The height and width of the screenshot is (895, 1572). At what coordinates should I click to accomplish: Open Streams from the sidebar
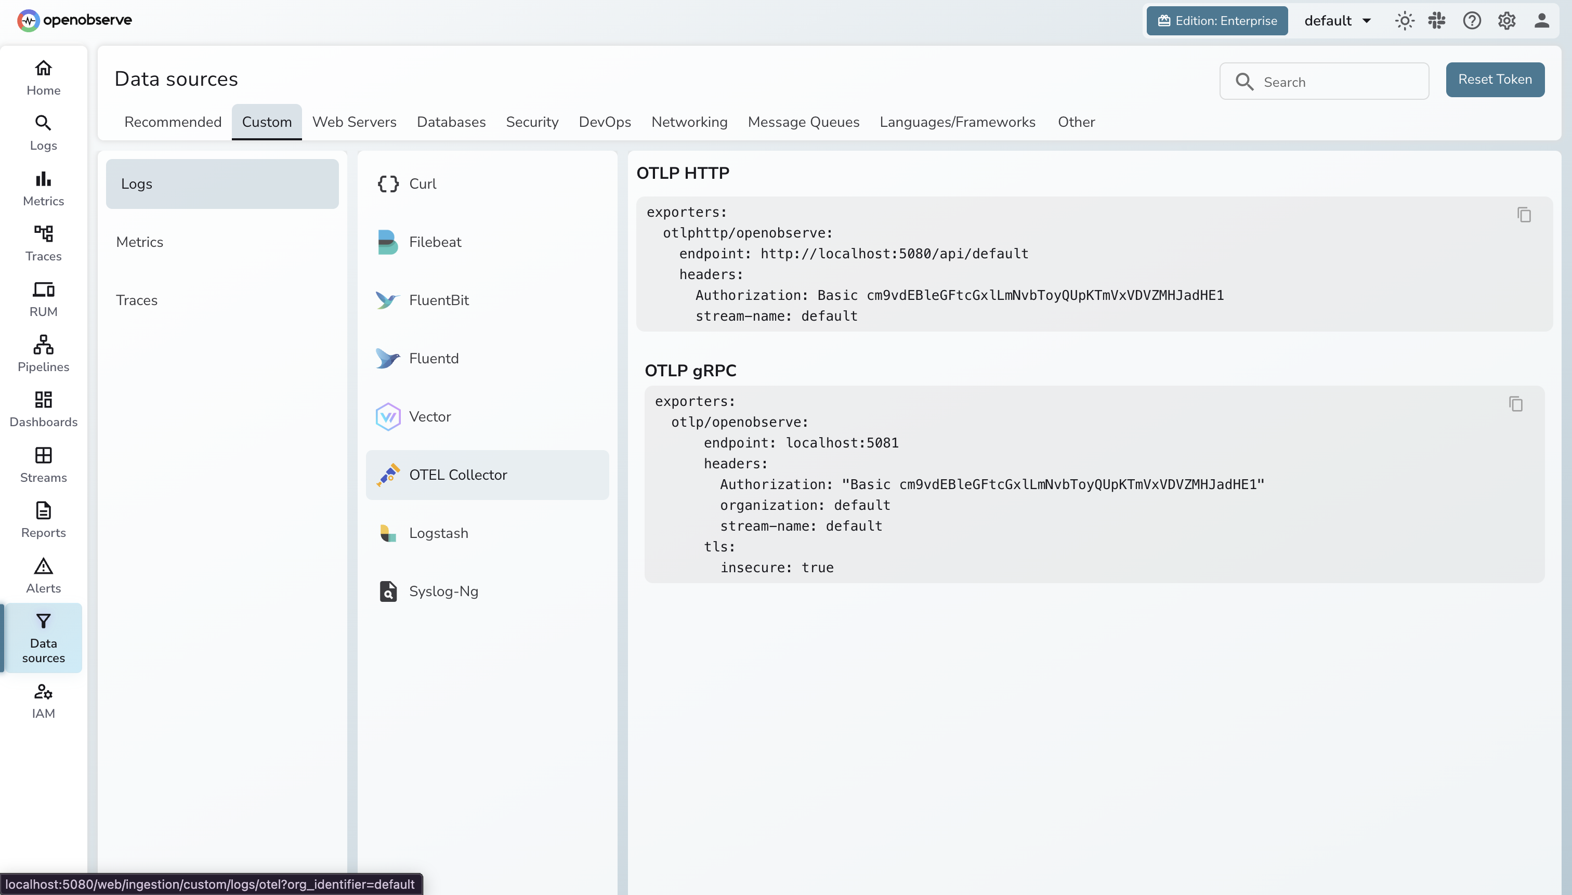[x=43, y=463]
